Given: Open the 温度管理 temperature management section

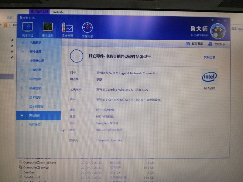Looking at the screenshot, I should pyautogui.click(x=67, y=30).
